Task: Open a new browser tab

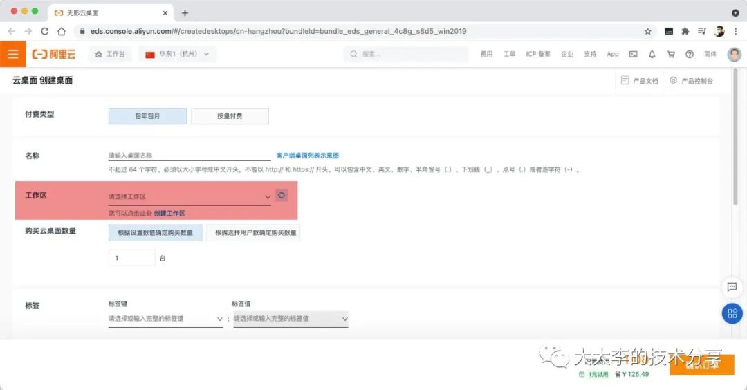Action: coord(185,13)
